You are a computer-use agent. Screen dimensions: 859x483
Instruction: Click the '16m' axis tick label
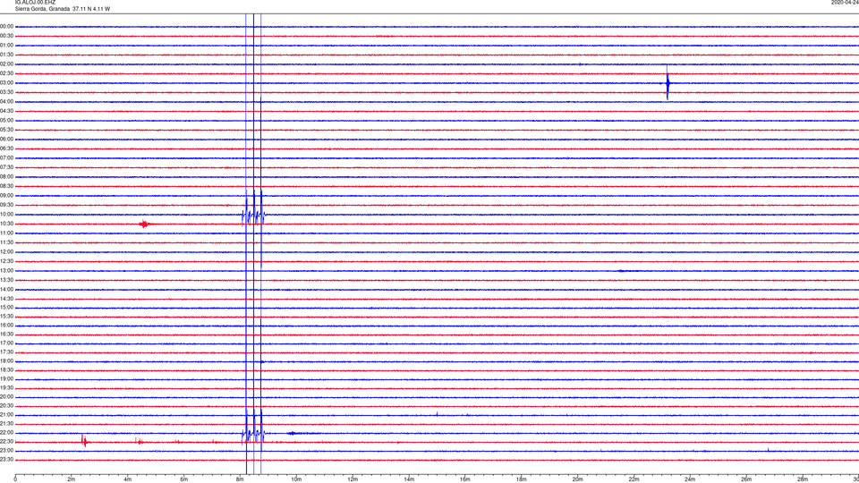pos(465,479)
